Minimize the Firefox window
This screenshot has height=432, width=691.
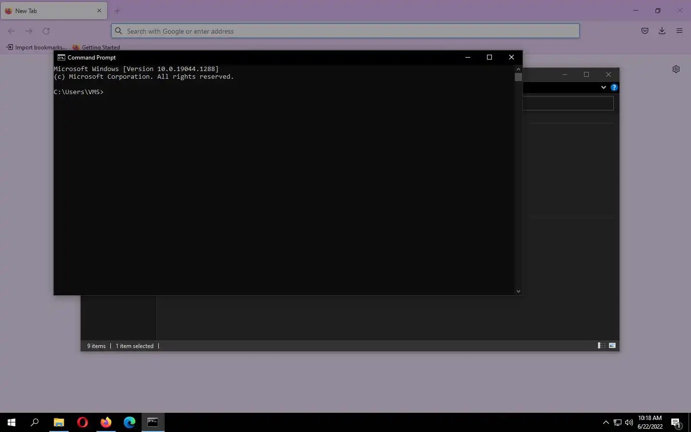636,11
